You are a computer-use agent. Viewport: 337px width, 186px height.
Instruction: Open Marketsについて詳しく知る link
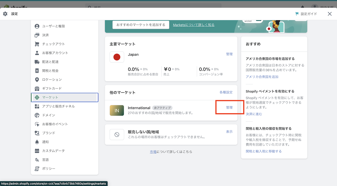(x=194, y=25)
